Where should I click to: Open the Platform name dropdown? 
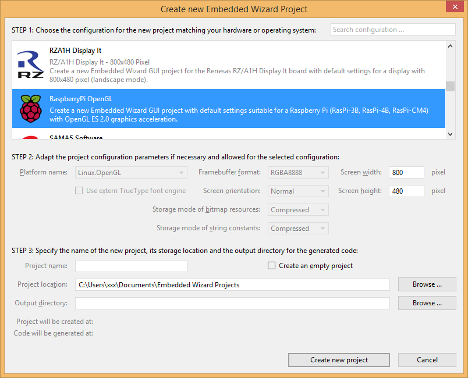point(132,173)
